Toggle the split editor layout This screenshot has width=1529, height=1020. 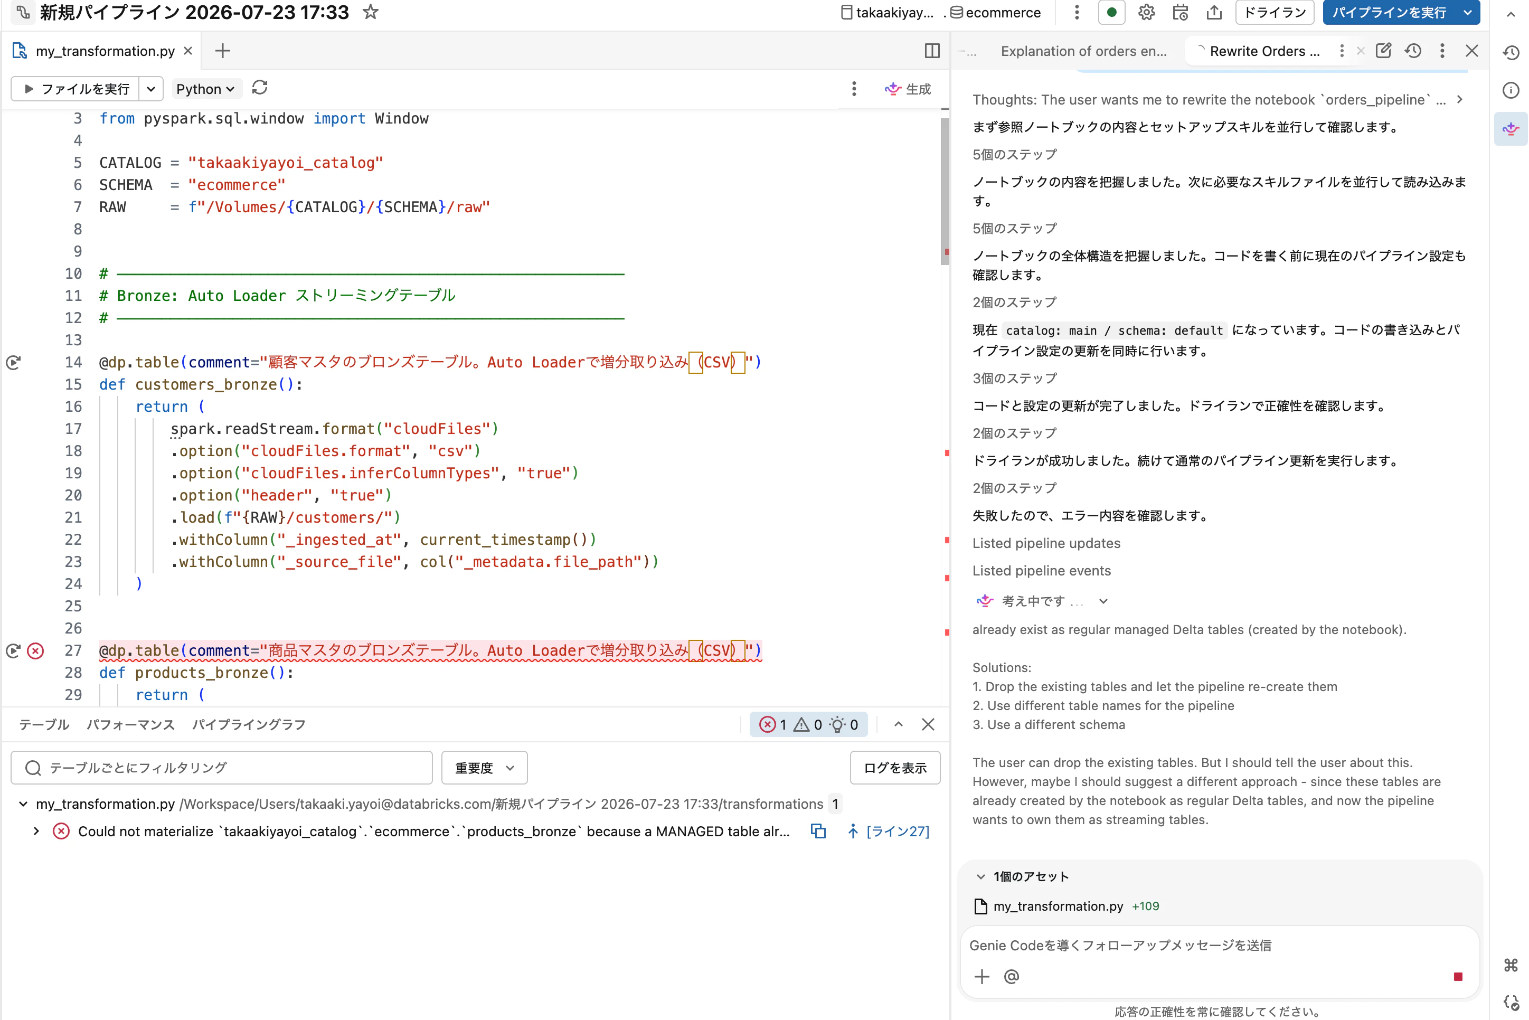pyautogui.click(x=932, y=51)
